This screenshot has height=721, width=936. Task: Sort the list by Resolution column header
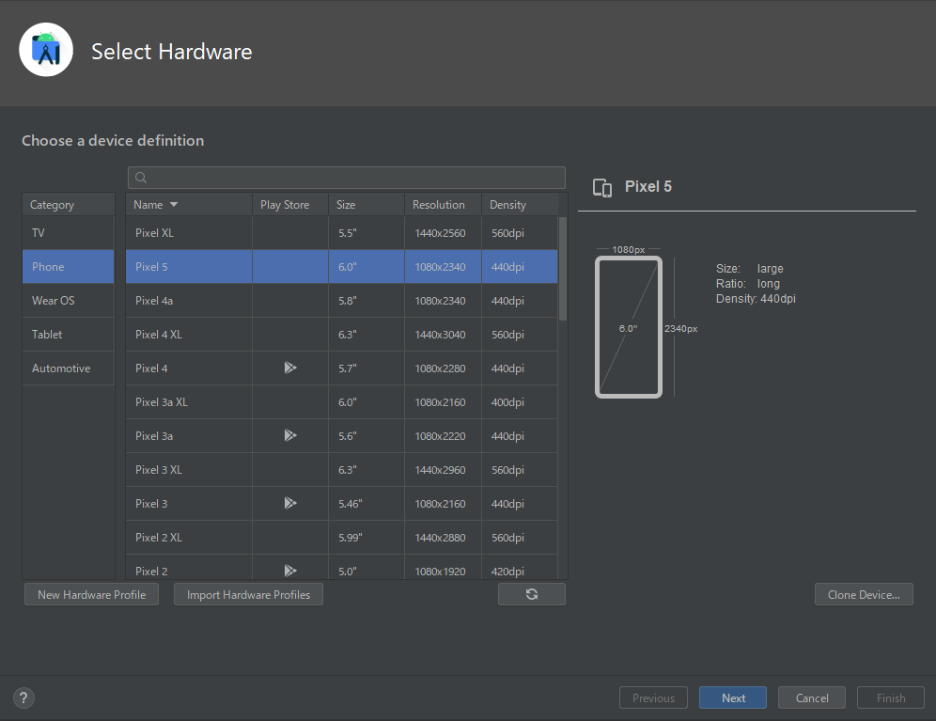pyautogui.click(x=439, y=205)
